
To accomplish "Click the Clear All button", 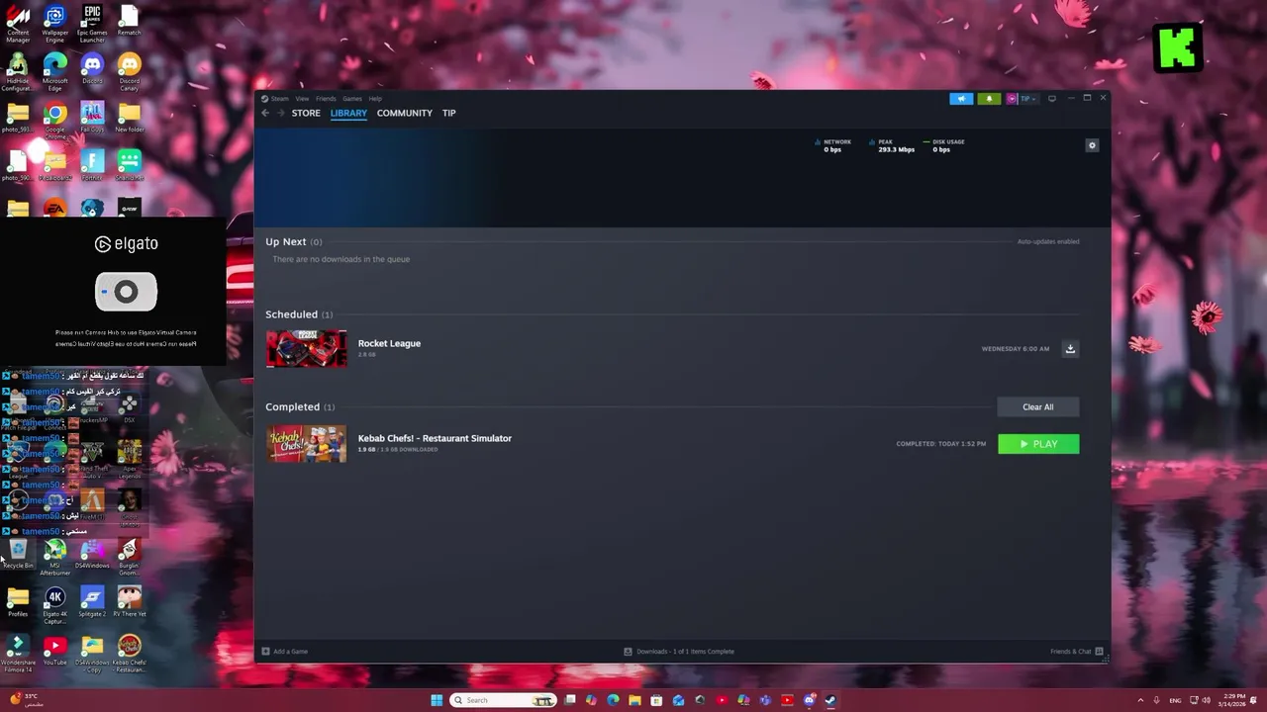I will click(1037, 406).
